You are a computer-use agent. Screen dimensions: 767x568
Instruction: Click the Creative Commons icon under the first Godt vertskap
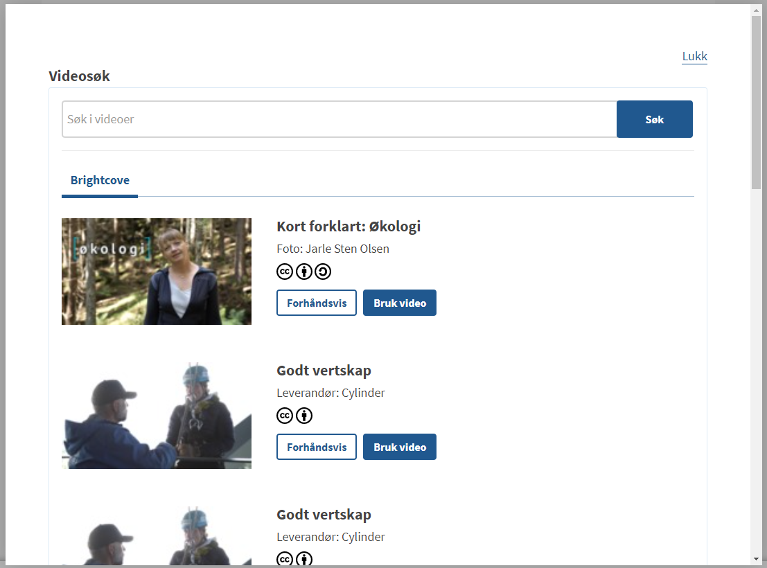[x=285, y=416]
